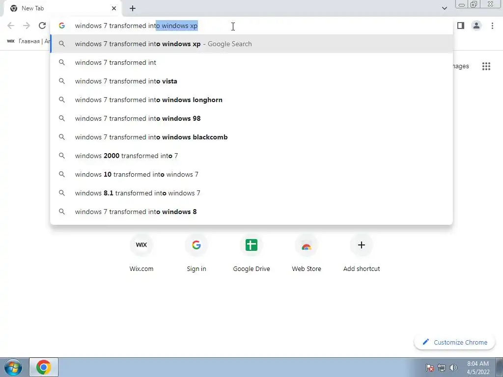This screenshot has width=503, height=377.
Task: Open the Google Sign in shortcut
Action: coord(196,245)
